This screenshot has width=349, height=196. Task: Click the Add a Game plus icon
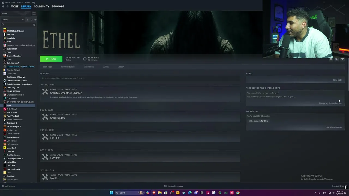3,186
